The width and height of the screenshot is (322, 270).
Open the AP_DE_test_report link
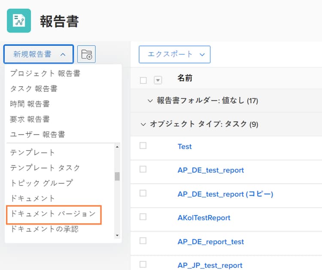click(211, 170)
